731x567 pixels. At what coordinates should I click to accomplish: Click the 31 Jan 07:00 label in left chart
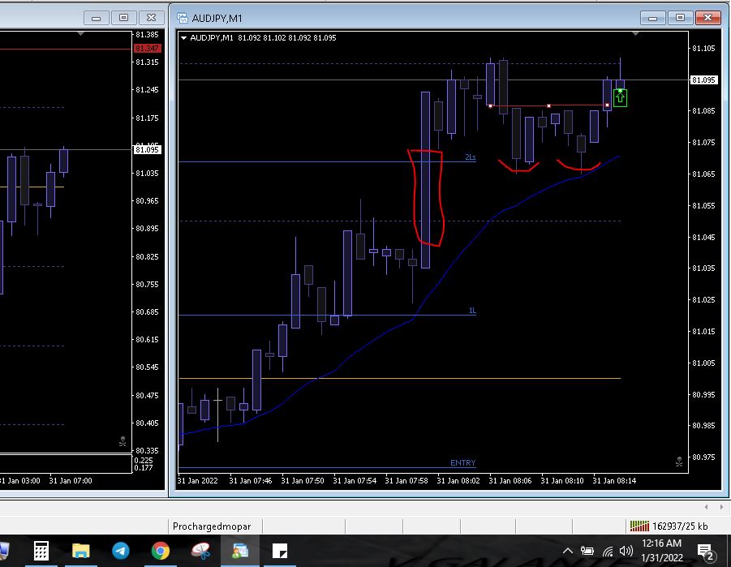point(71,480)
